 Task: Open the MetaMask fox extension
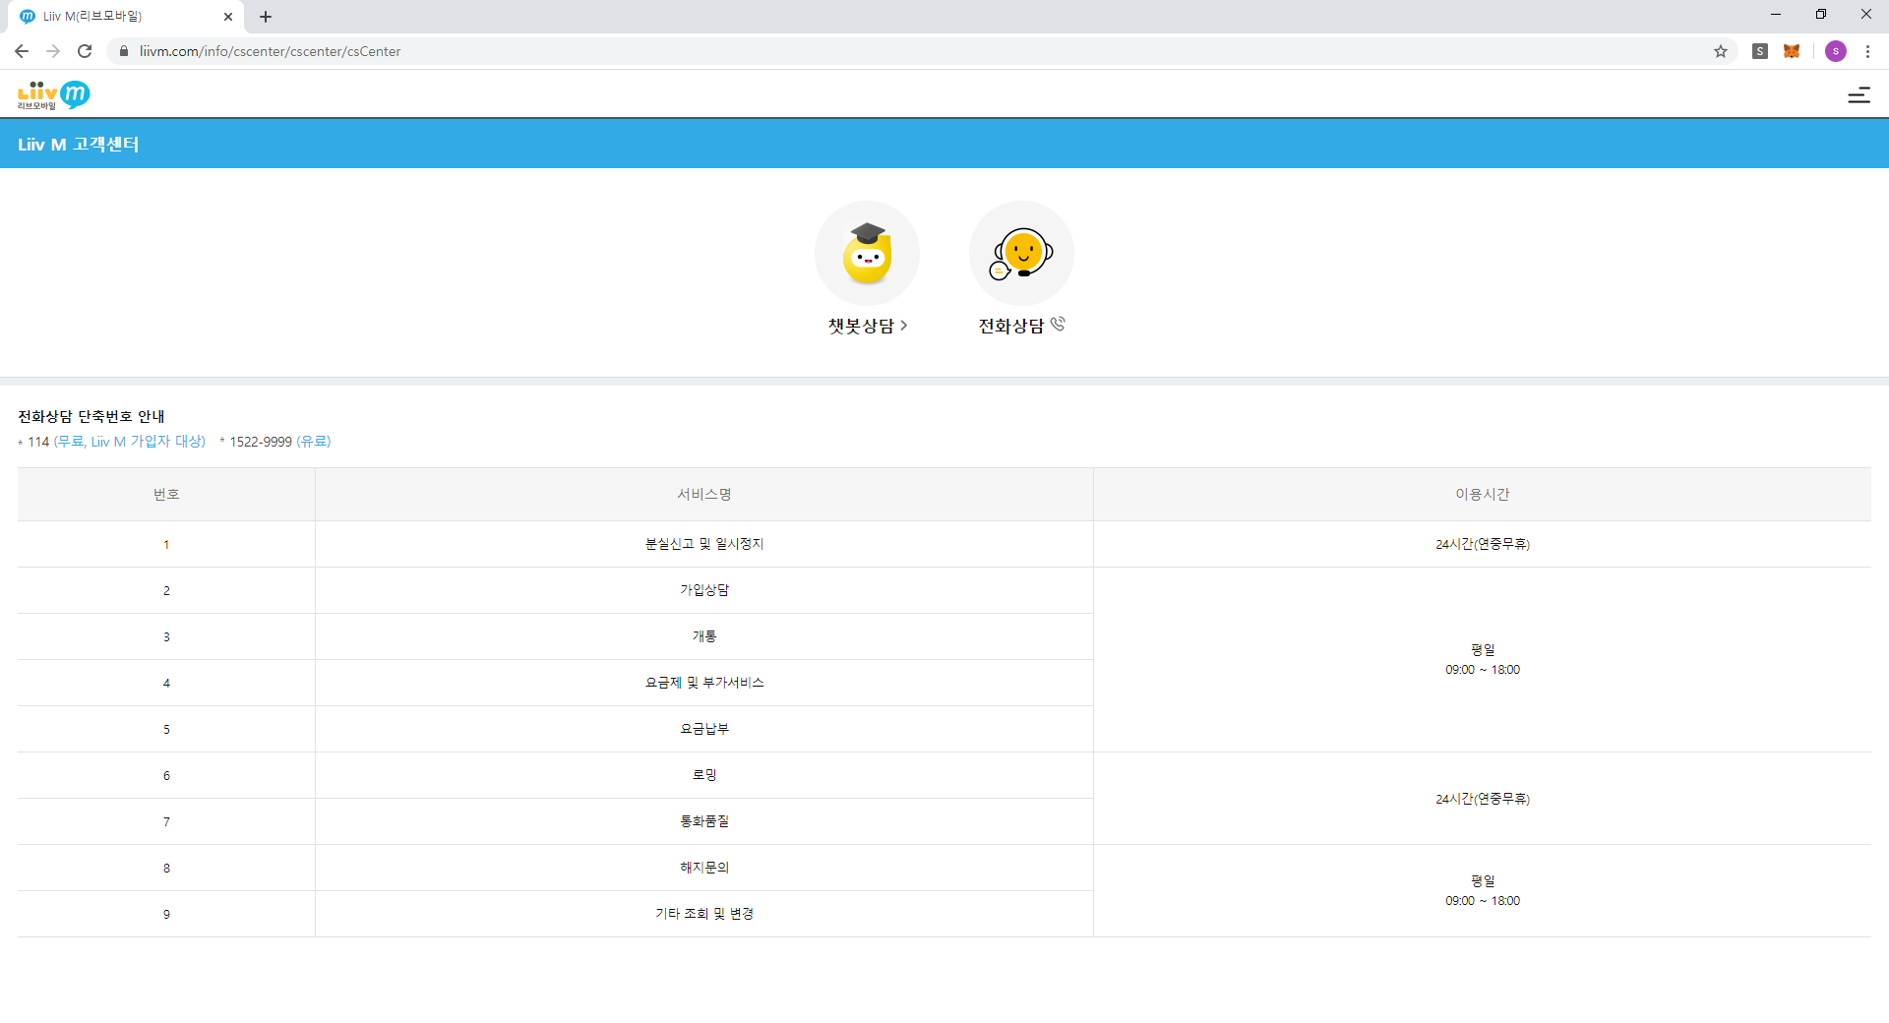pos(1792,51)
